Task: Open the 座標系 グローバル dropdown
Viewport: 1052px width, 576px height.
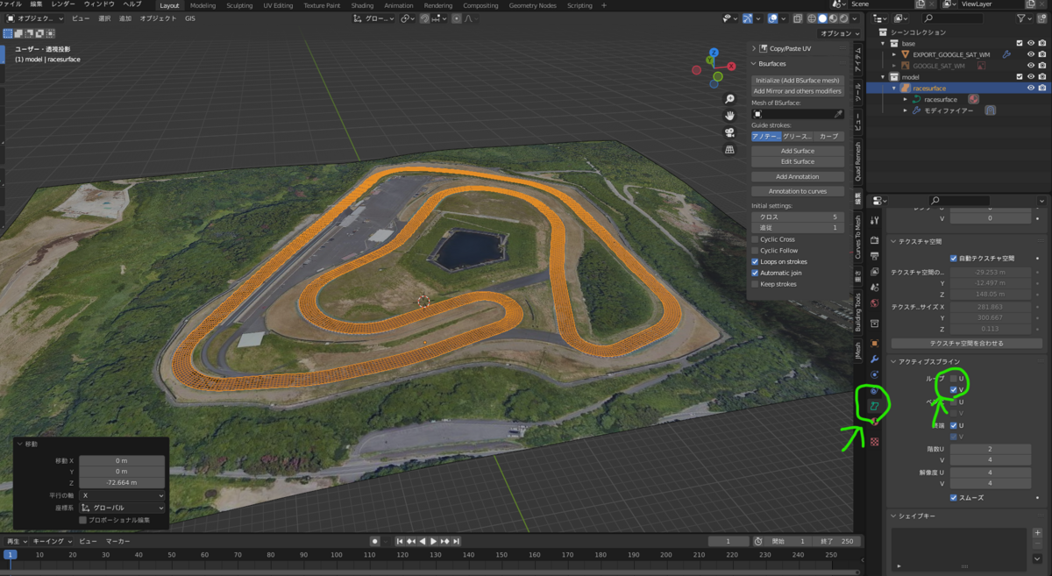Action: pyautogui.click(x=122, y=508)
